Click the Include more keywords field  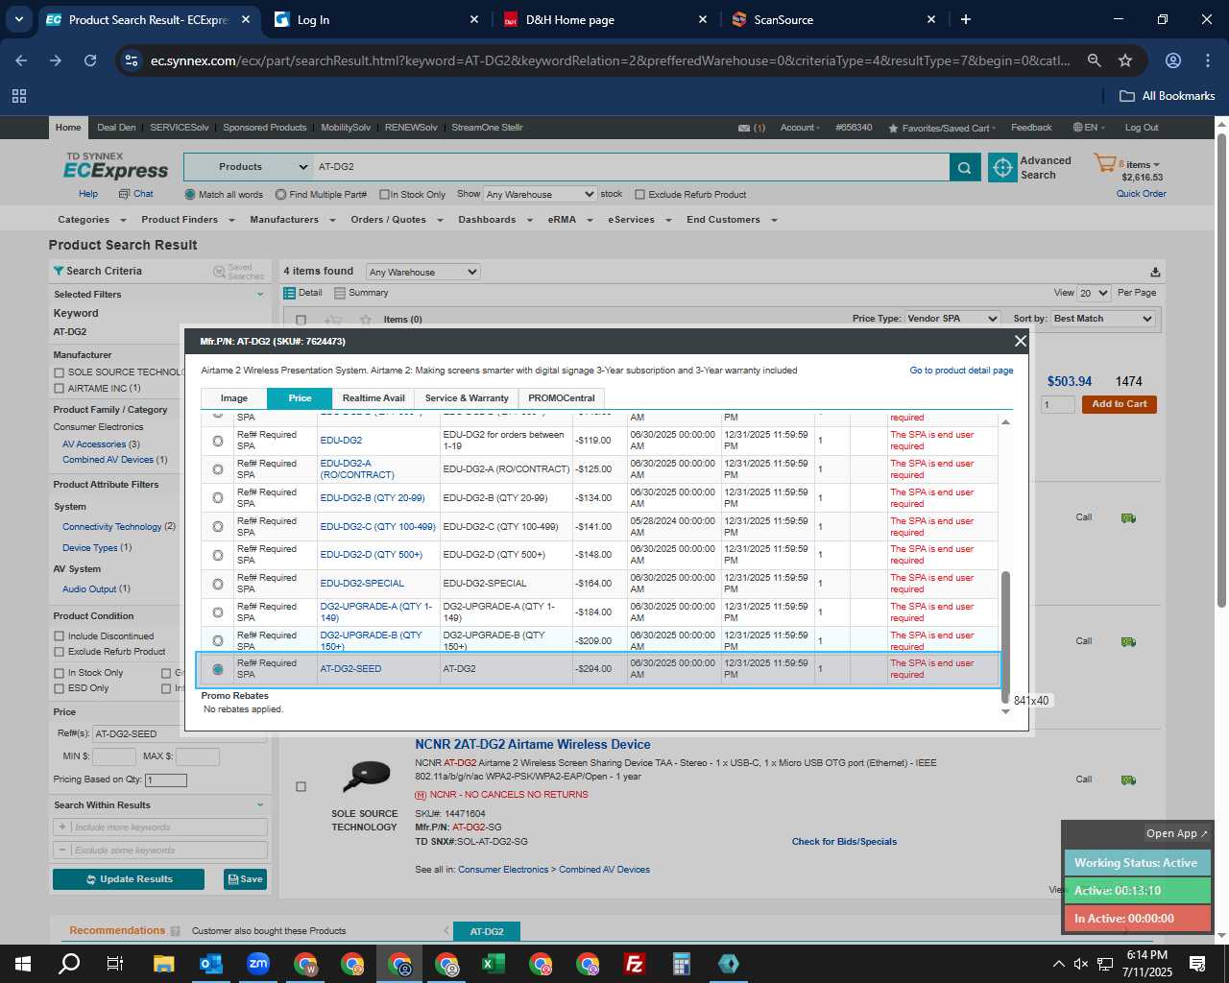tap(160, 827)
